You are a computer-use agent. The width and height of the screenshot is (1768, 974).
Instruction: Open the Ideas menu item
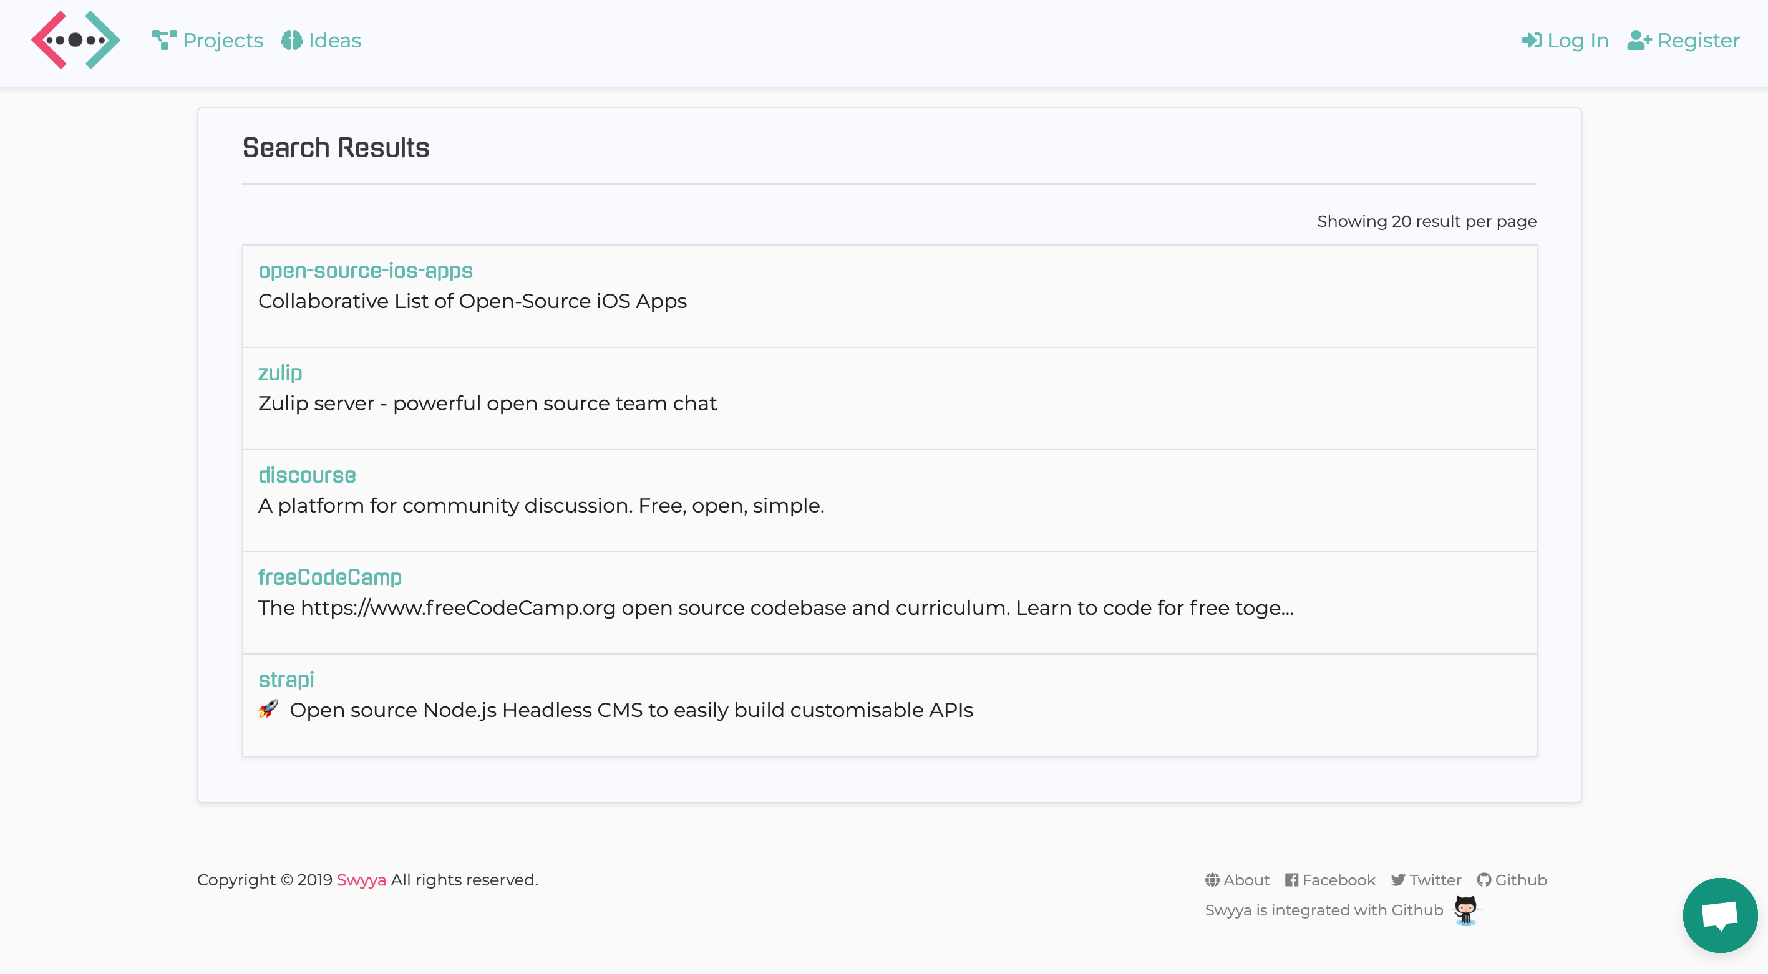pyautogui.click(x=334, y=41)
